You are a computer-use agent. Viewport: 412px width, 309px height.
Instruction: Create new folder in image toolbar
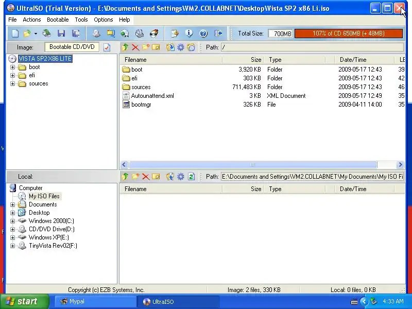146,47
